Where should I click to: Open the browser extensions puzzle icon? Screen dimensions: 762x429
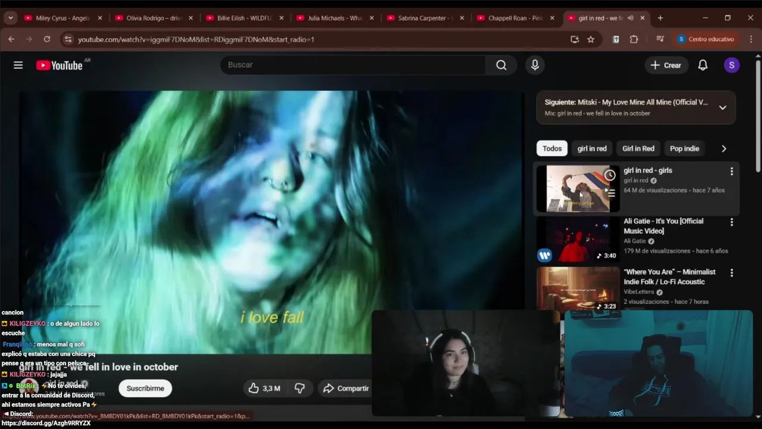633,39
